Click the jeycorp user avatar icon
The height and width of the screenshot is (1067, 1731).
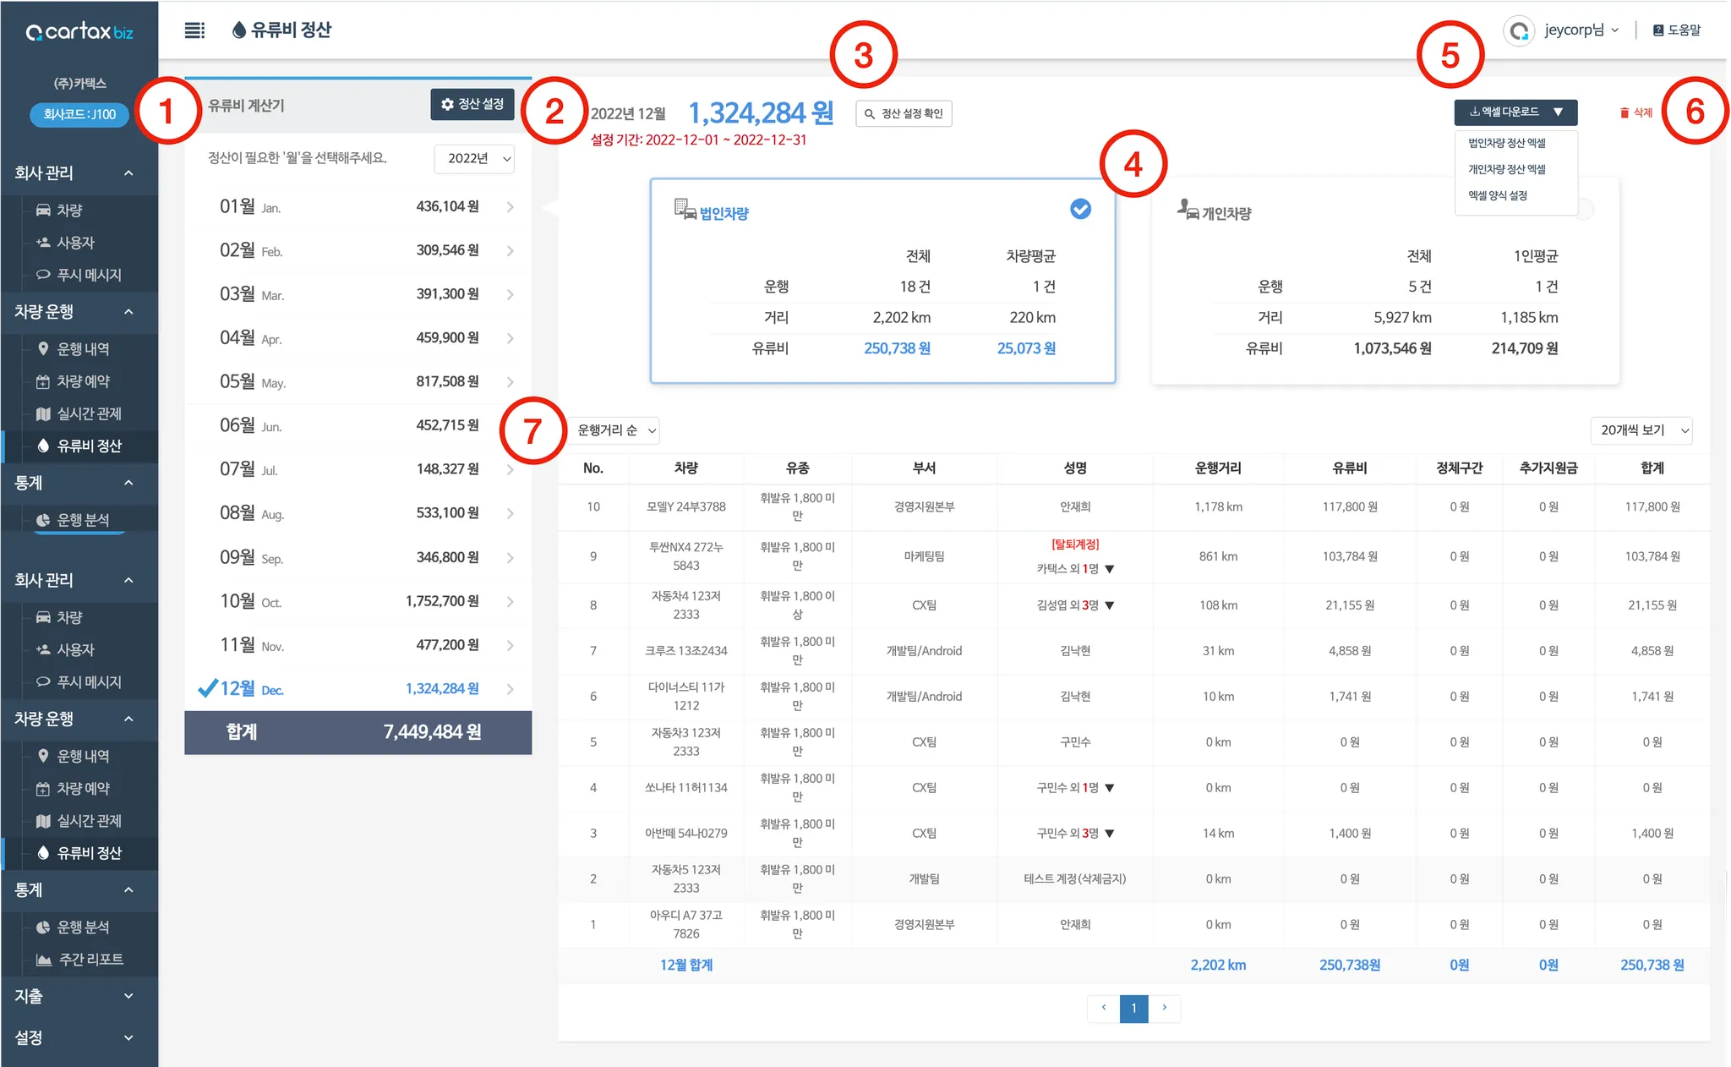(1519, 31)
